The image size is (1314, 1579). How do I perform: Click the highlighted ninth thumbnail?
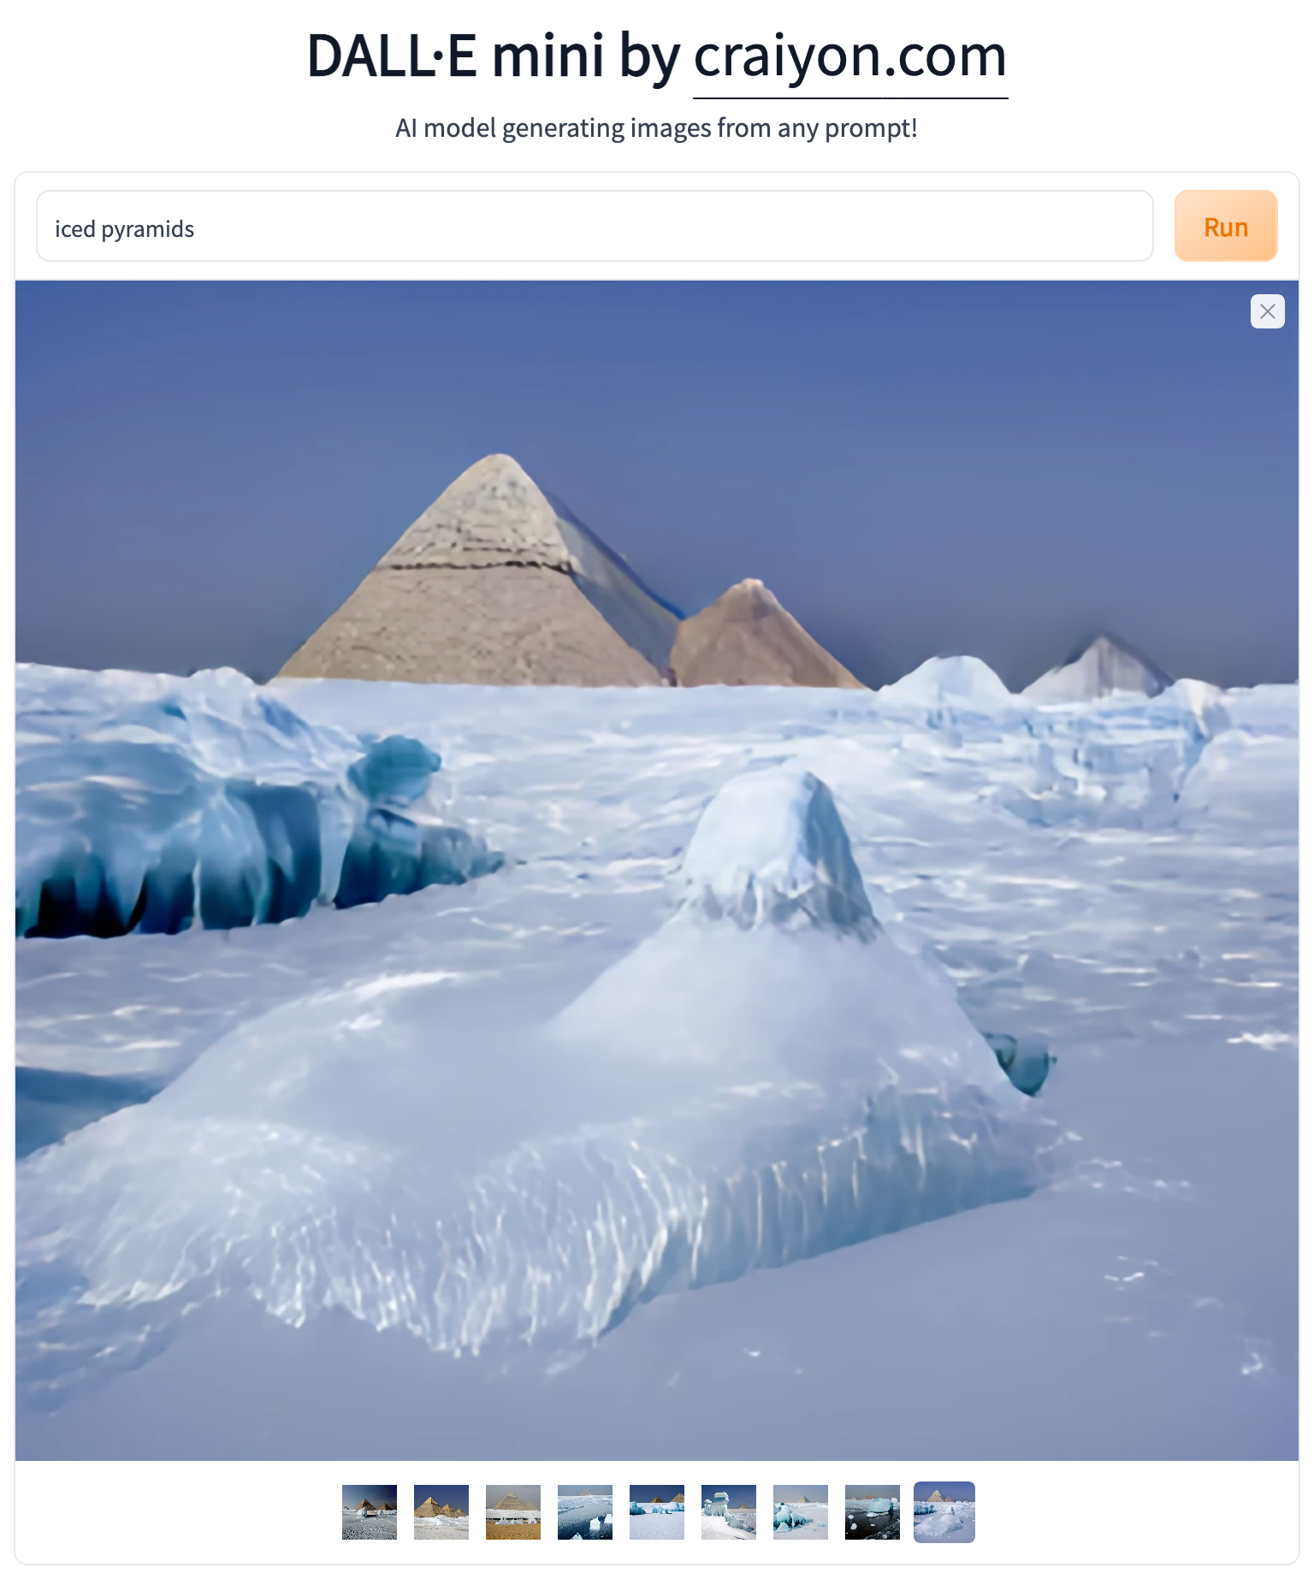tap(944, 1512)
